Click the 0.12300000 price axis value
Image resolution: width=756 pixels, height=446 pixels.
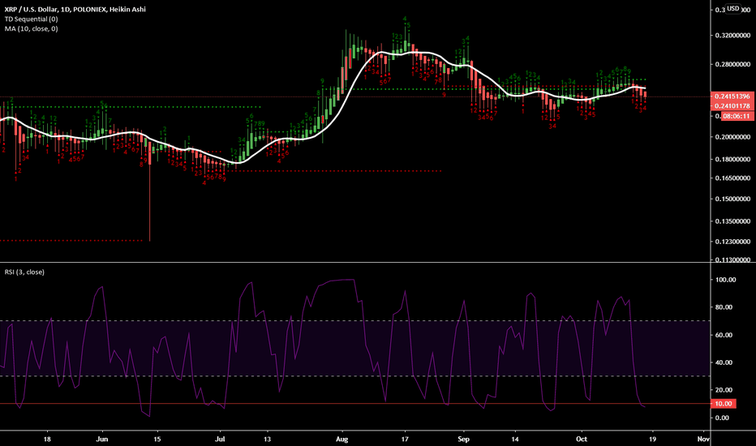click(732, 242)
